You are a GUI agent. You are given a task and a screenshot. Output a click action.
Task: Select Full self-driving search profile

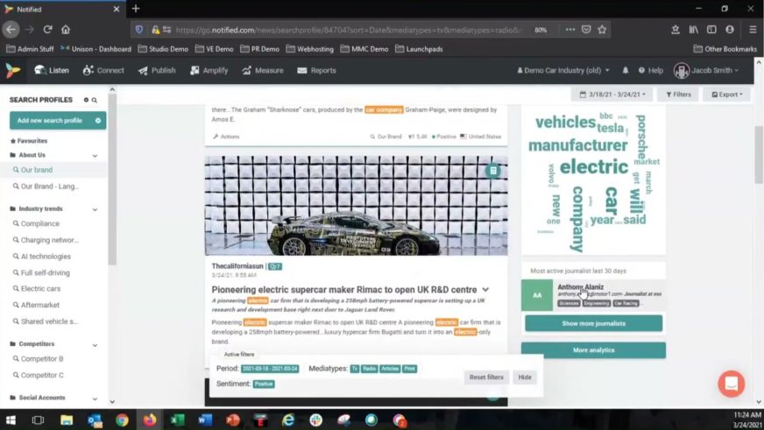point(41,272)
